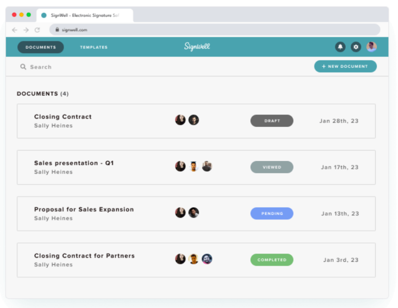The image size is (398, 308).
Task: Toggle the DRAFT status on Closing Contract
Action: 272,121
